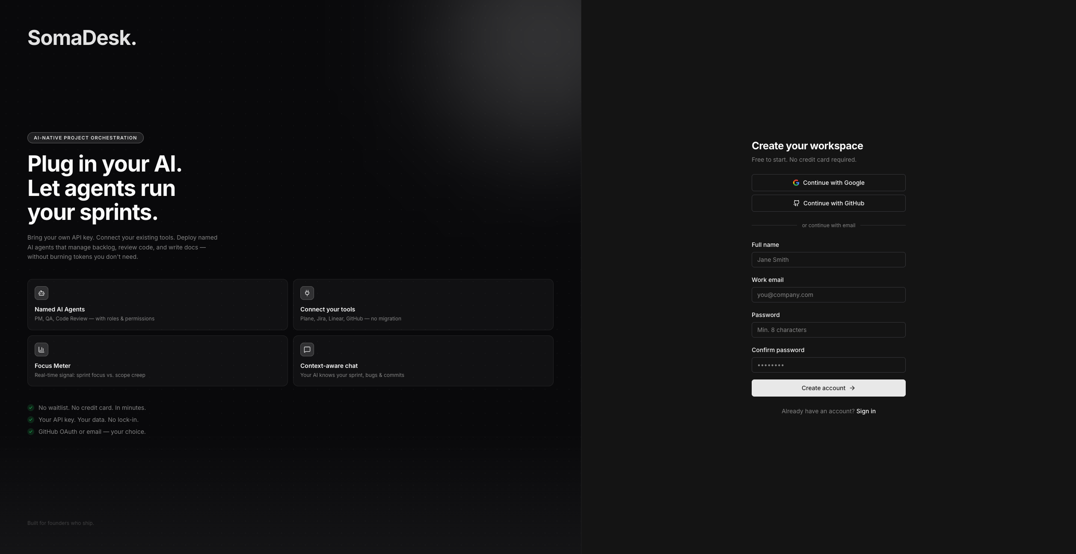Screen dimensions: 1076x554
Task: Click the 'Full name' field label
Action: point(765,245)
